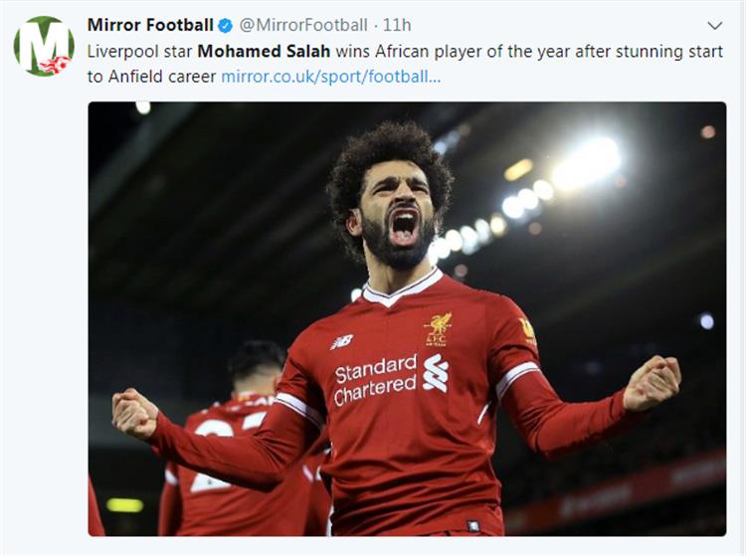
Task: Click the Mirror Football profile avatar
Action: click(x=44, y=46)
